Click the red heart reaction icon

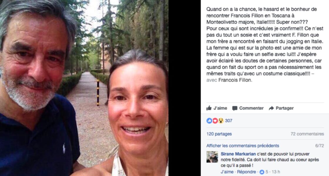[215, 121]
